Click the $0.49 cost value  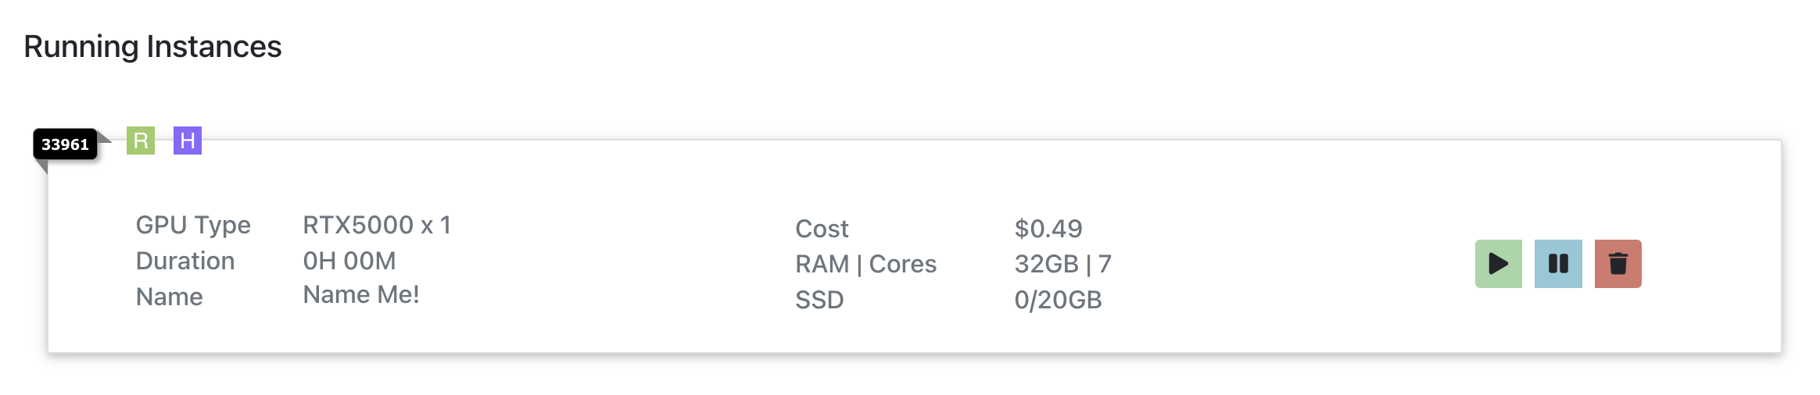click(1048, 229)
